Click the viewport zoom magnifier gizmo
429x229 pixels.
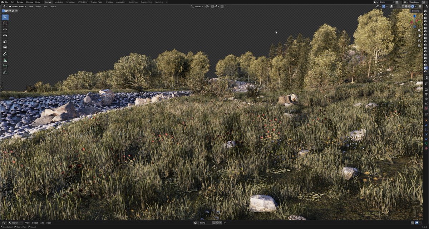419,31
